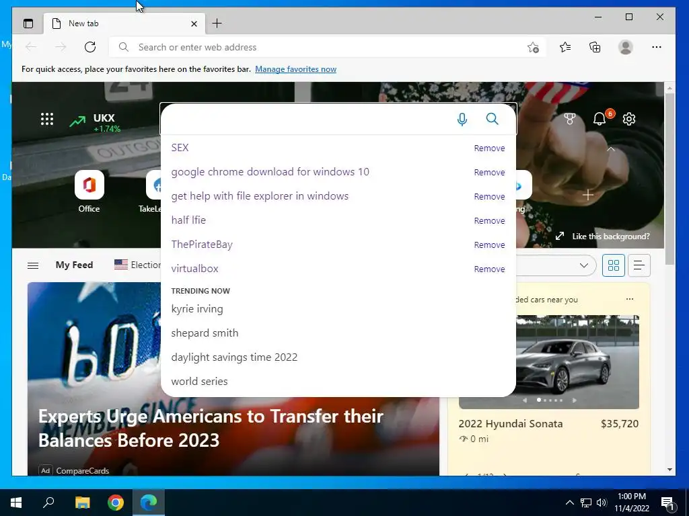Click the browser refresh button
Image resolution: width=689 pixels, height=516 pixels.
pos(90,47)
